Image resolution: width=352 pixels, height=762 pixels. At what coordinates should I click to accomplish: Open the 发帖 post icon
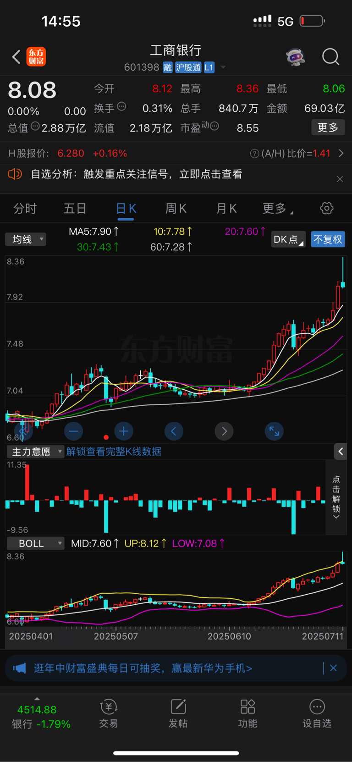178,714
